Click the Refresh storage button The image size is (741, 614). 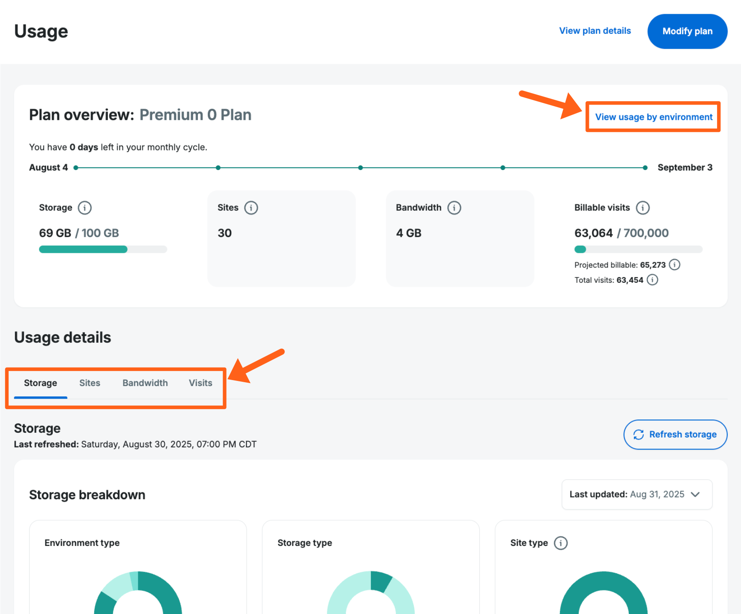click(675, 434)
